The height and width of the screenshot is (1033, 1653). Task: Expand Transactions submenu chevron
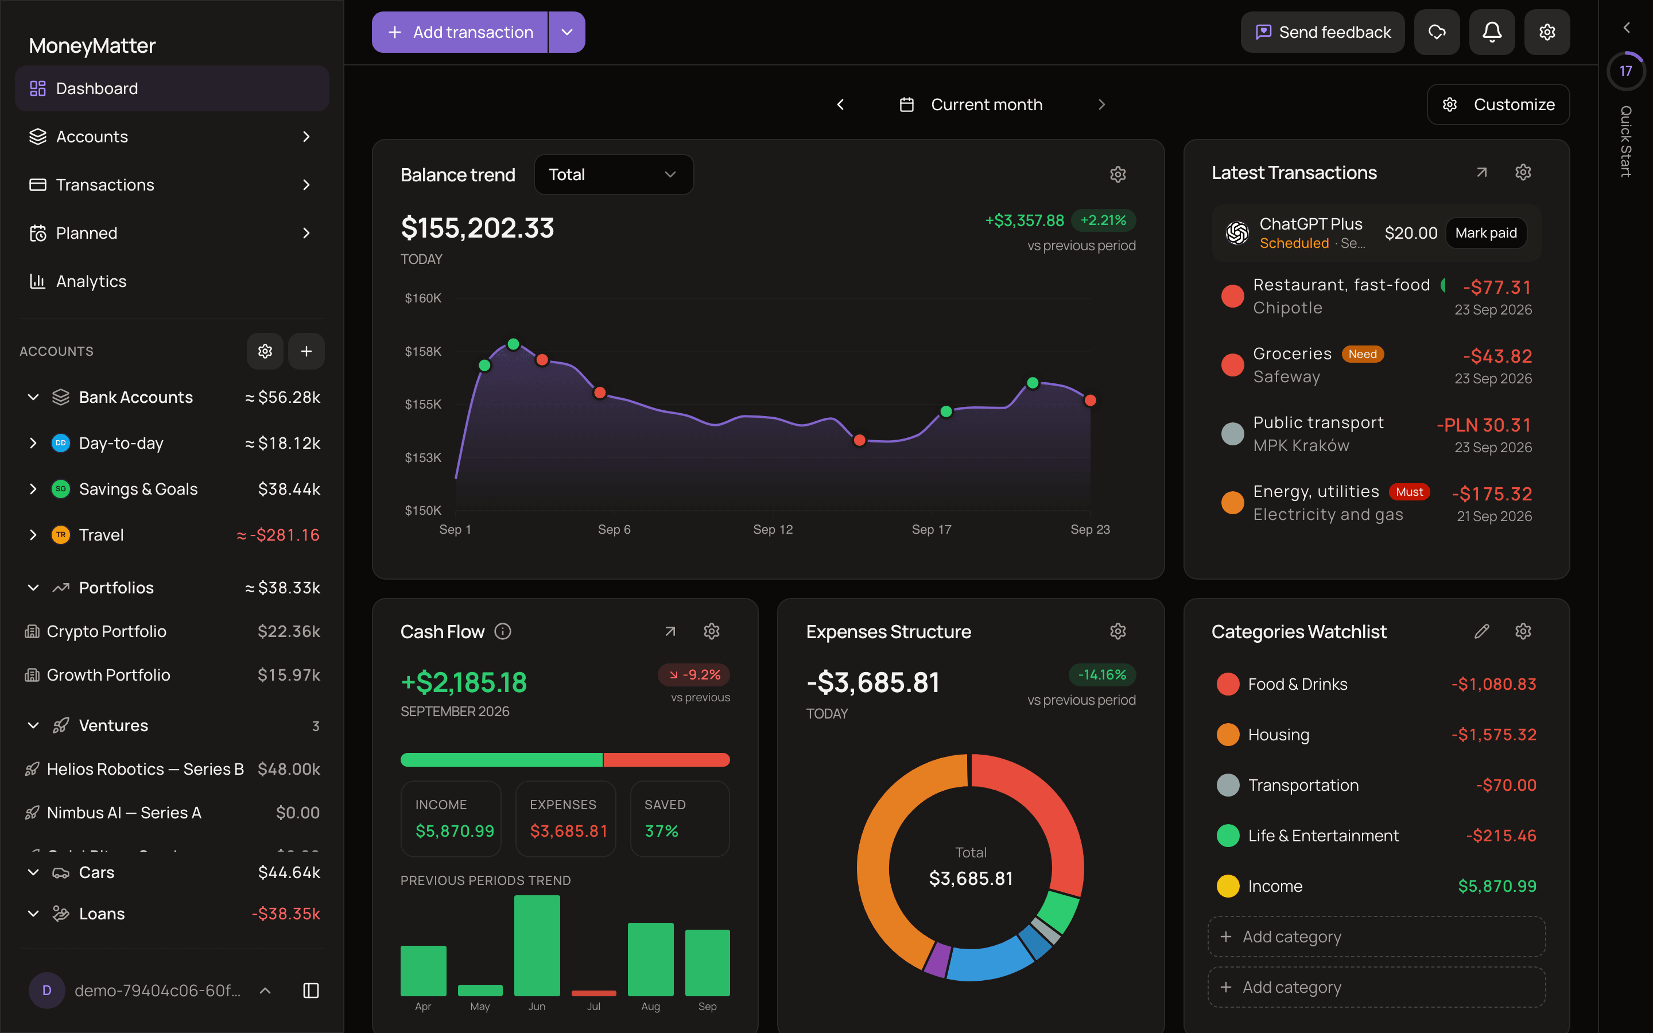306,184
